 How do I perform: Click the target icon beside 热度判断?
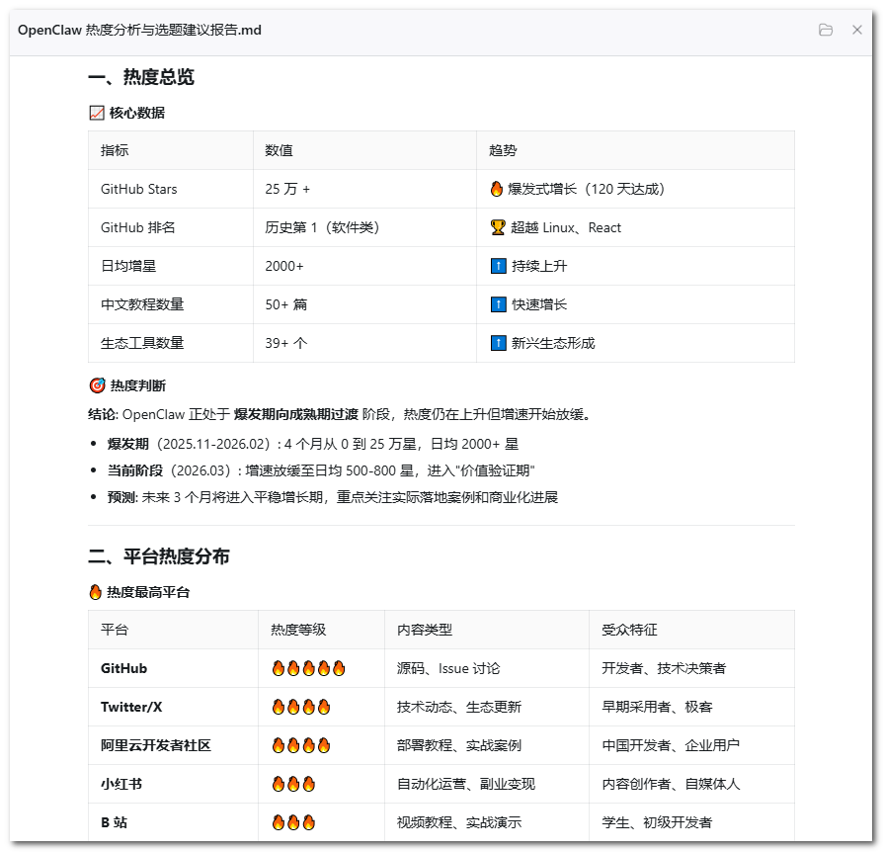(98, 385)
